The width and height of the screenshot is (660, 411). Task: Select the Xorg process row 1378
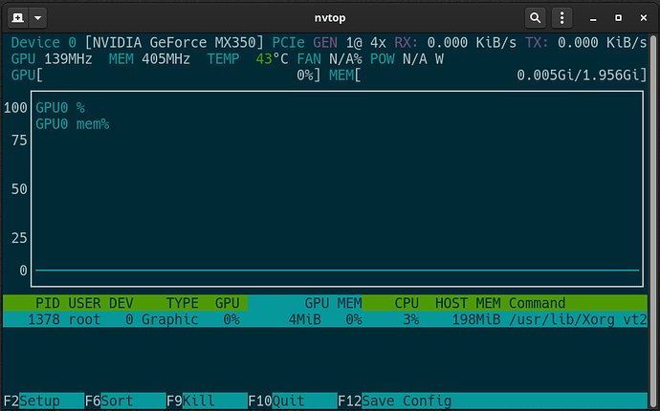(325, 319)
